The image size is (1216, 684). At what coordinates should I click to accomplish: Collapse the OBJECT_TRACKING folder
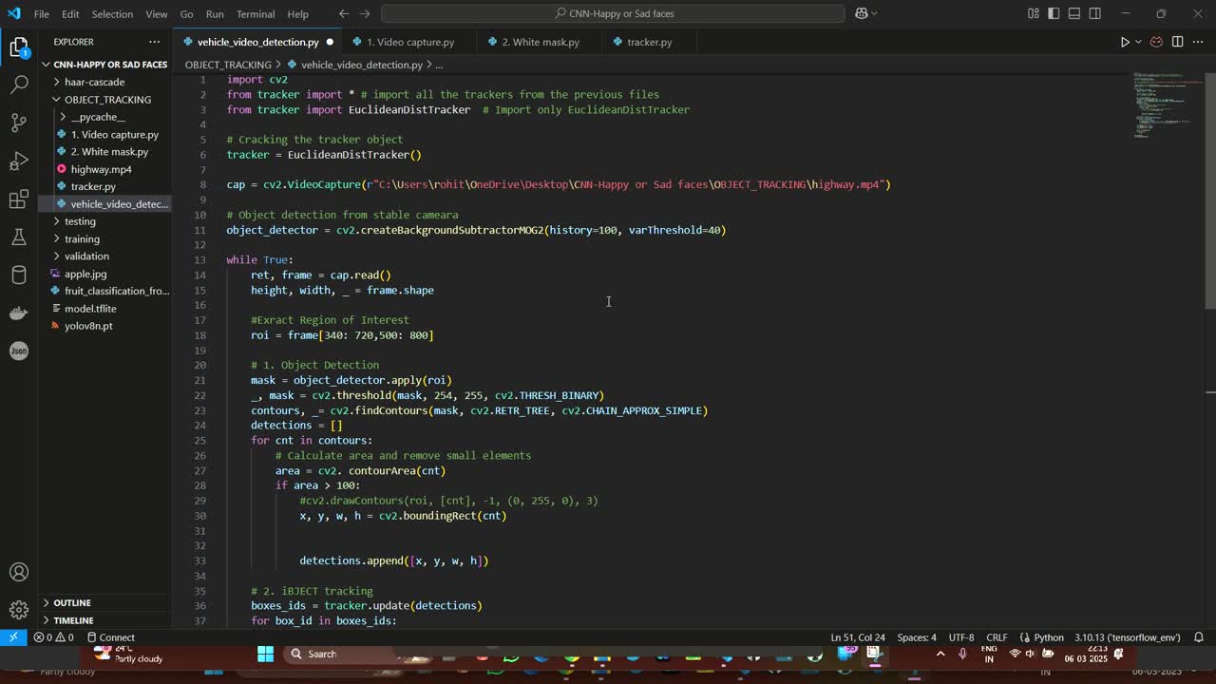click(x=107, y=100)
